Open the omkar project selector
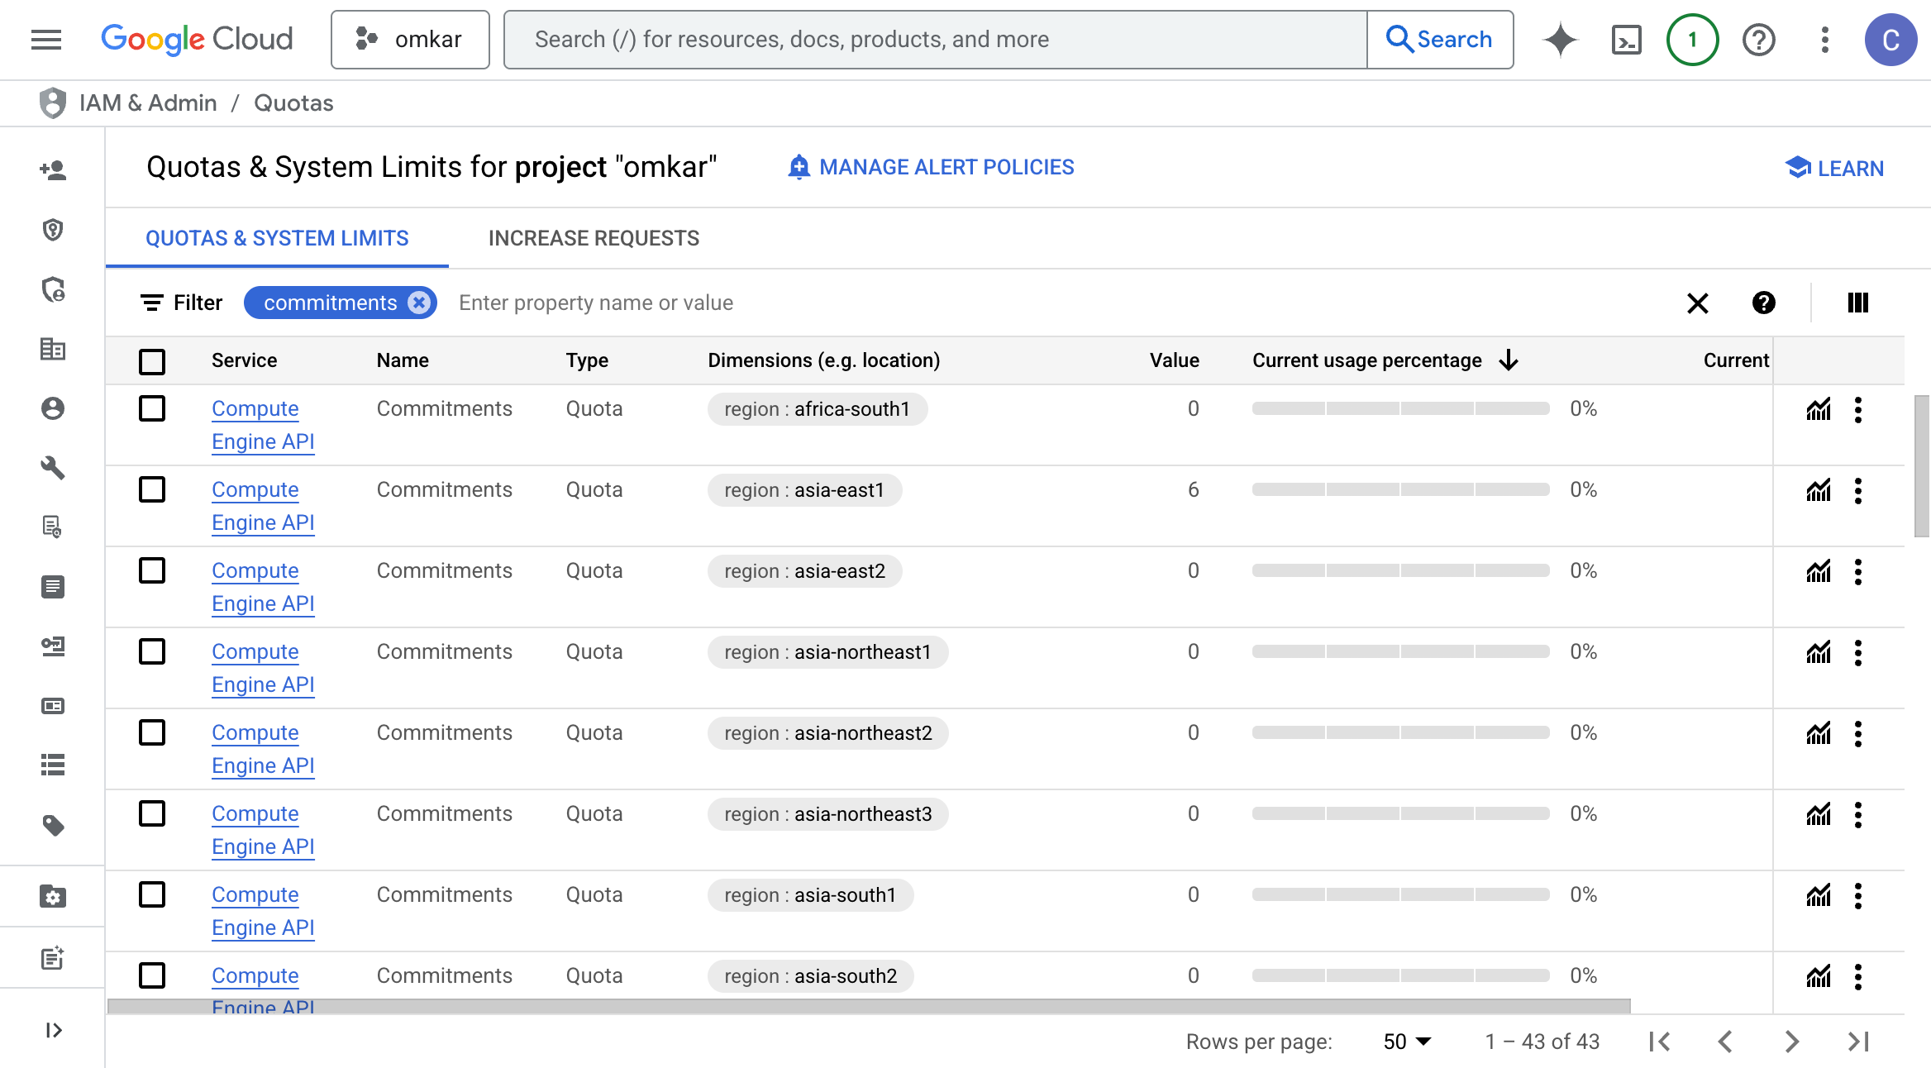Image resolution: width=1931 pixels, height=1068 pixels. pos(410,40)
